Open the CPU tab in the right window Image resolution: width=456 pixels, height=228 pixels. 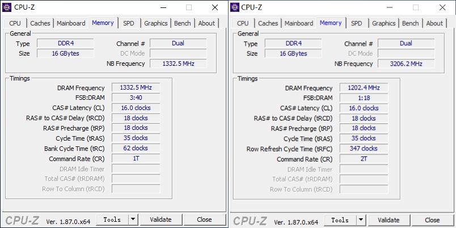[x=243, y=23]
